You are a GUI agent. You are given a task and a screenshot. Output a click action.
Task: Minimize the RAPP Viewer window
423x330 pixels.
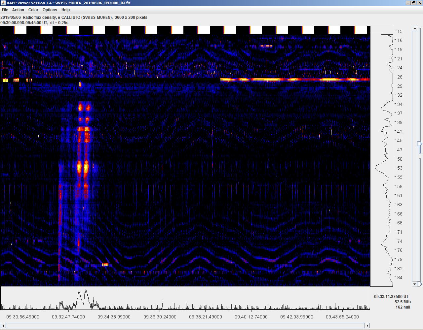tap(408, 3)
